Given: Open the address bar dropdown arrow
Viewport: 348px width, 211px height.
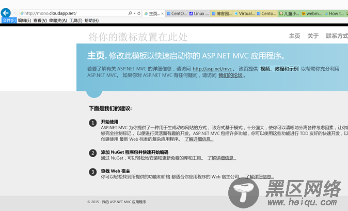Looking at the screenshot, I should click(x=134, y=13).
